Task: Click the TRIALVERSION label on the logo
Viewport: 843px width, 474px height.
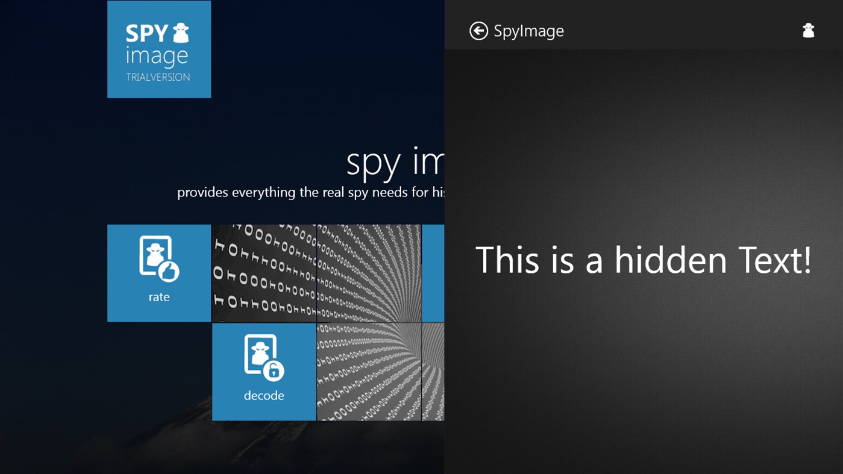Action: [158, 75]
